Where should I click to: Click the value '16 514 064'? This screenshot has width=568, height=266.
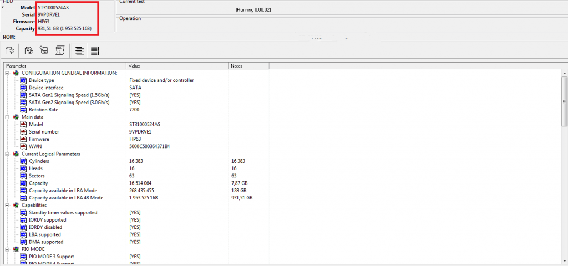coord(140,183)
